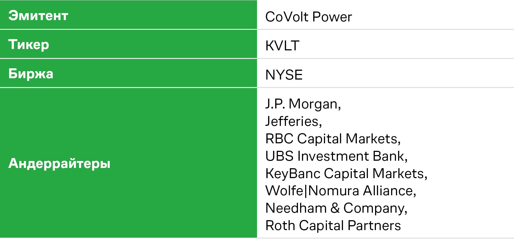Click the Андеррайтеры label cell
This screenshot has height=240, width=514.
128,163
